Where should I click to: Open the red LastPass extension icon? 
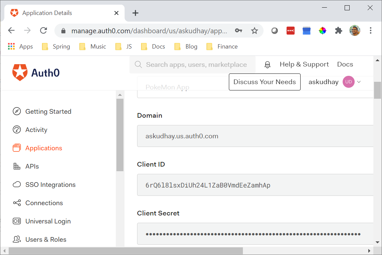click(290, 31)
